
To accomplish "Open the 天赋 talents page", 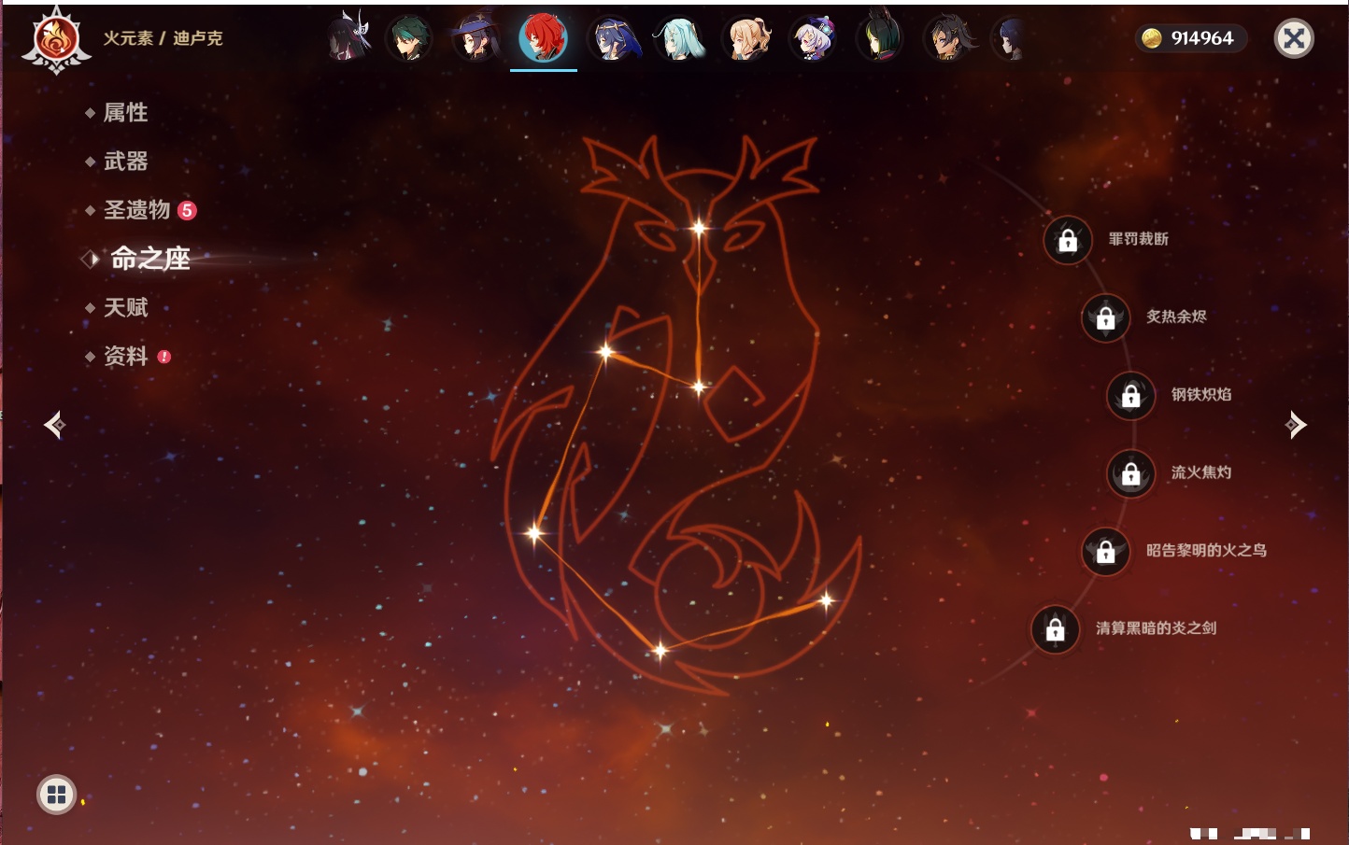I will point(125,307).
